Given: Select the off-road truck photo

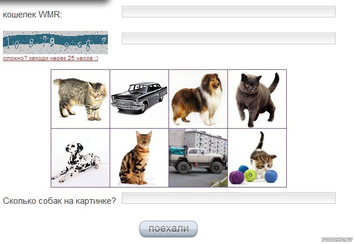Looking at the screenshot, I should (198, 158).
